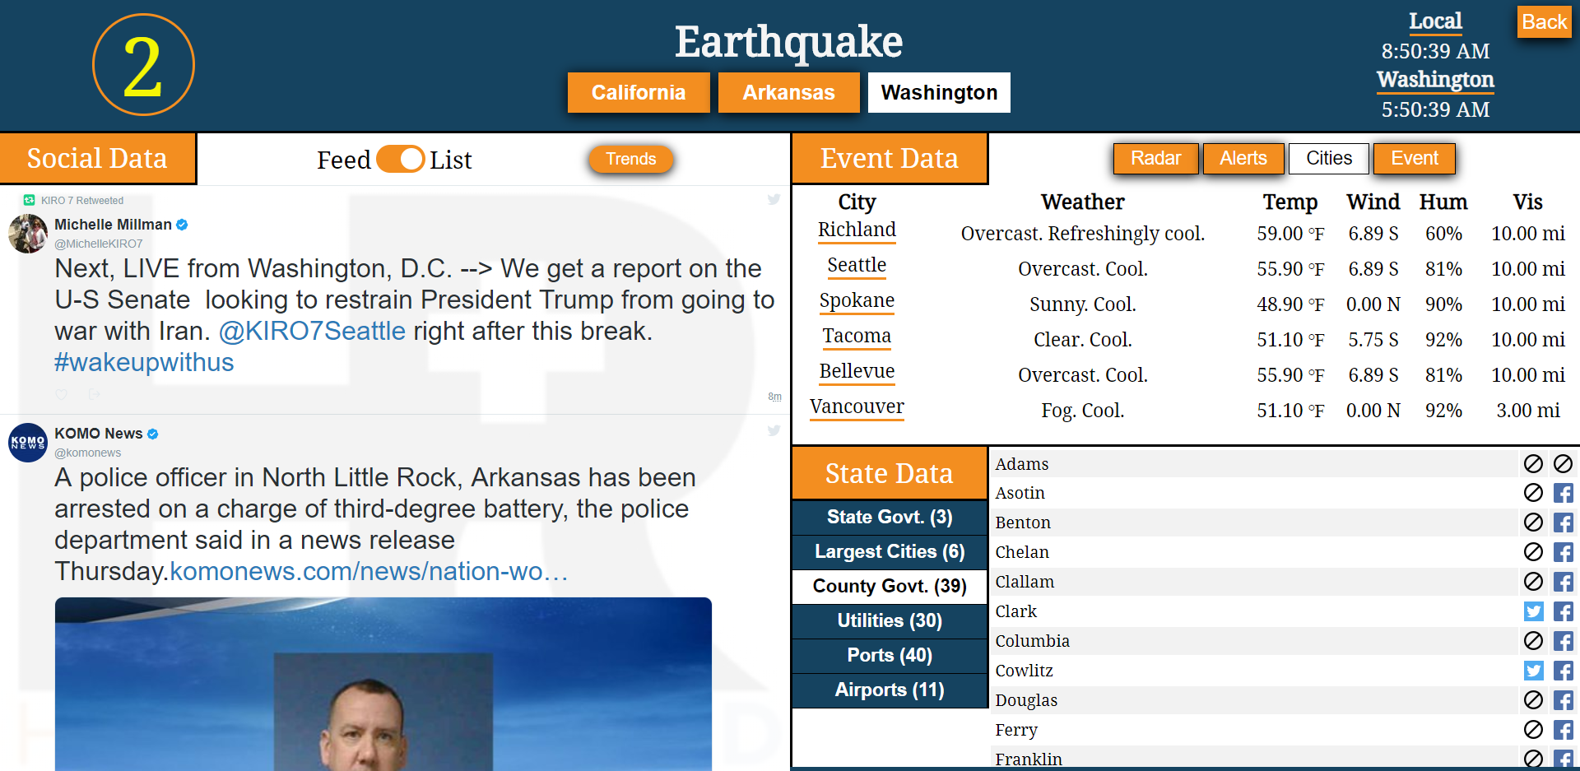The width and height of the screenshot is (1580, 771).
Task: Toggle the Feed/List switch
Action: (401, 160)
